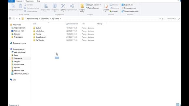Open aleks (admin-пк) in the sidebar
The width and height of the screenshot is (189, 106).
20,52
